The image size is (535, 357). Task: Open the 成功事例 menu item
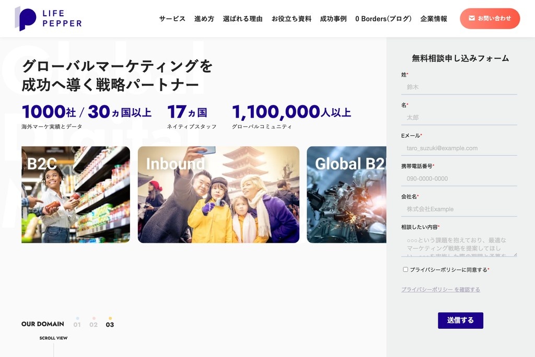point(333,19)
